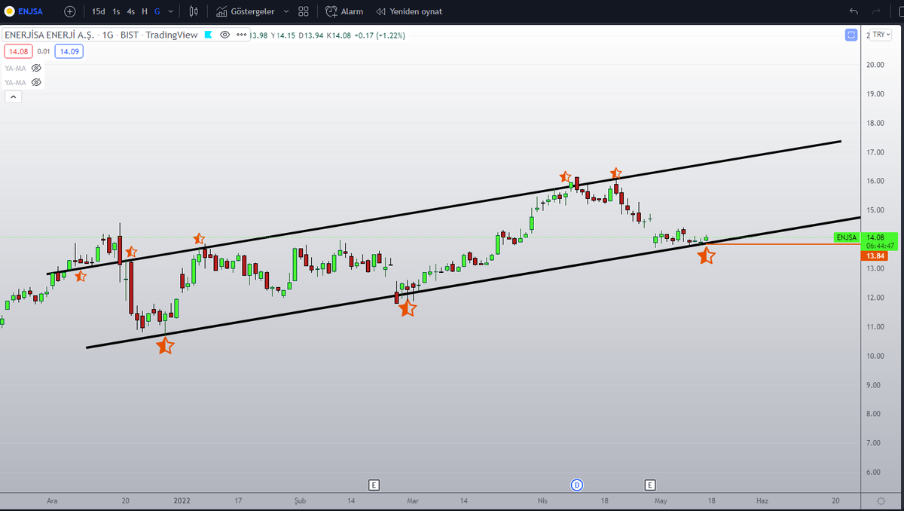Screen dimensions: 904x511
Task: Select the 1s interval
Action: click(116, 11)
